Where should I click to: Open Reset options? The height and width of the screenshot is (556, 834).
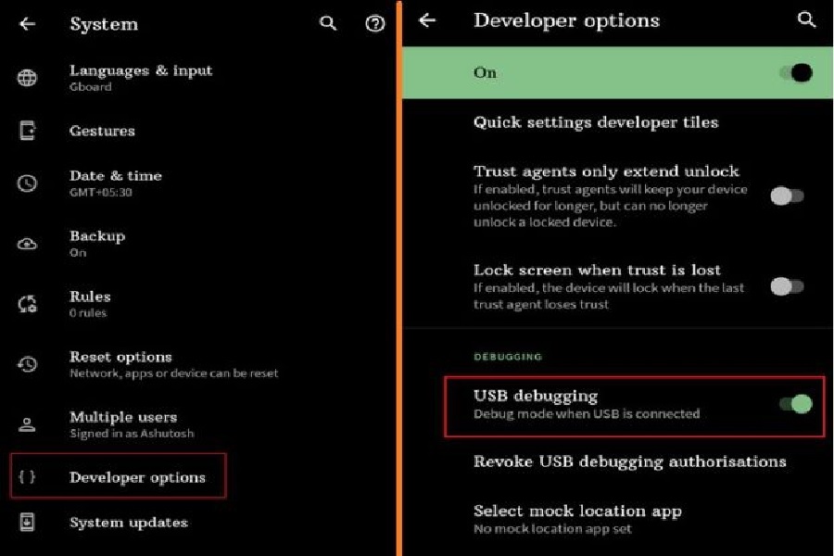tap(198, 364)
